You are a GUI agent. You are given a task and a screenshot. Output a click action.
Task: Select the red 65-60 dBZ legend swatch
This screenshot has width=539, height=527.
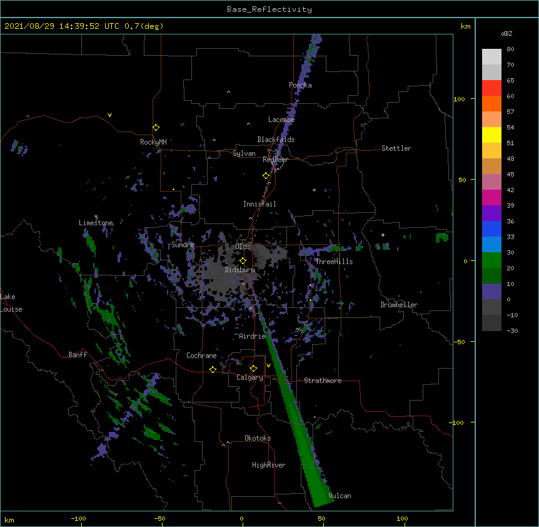pyautogui.click(x=491, y=88)
